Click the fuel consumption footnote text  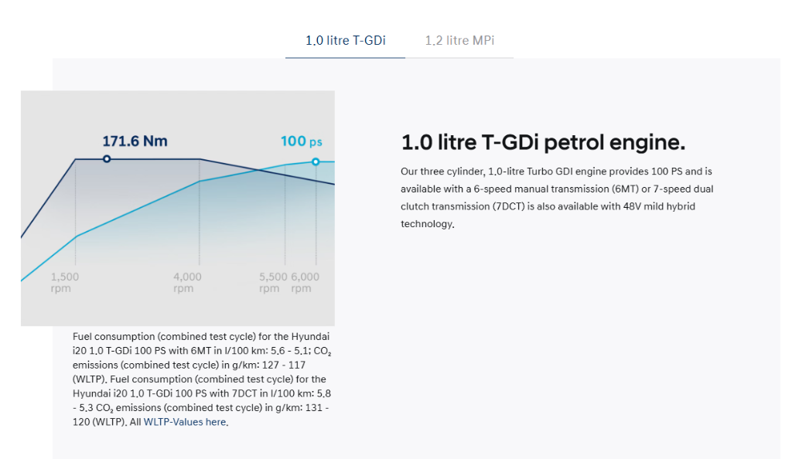point(202,379)
